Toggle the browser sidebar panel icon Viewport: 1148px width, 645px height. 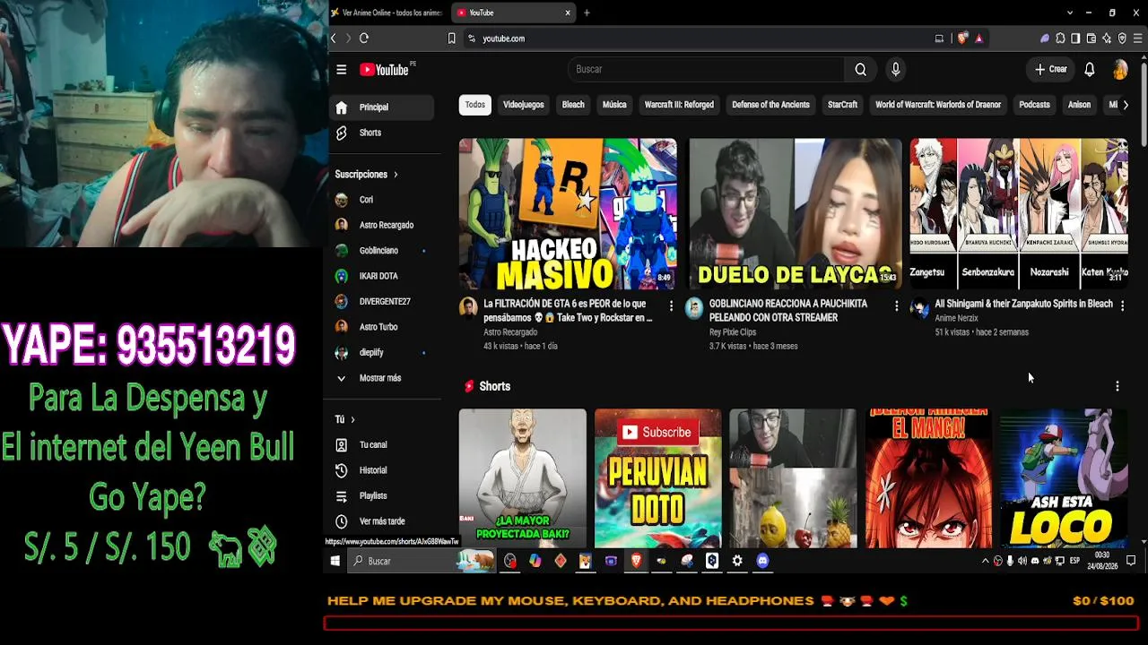(1075, 39)
